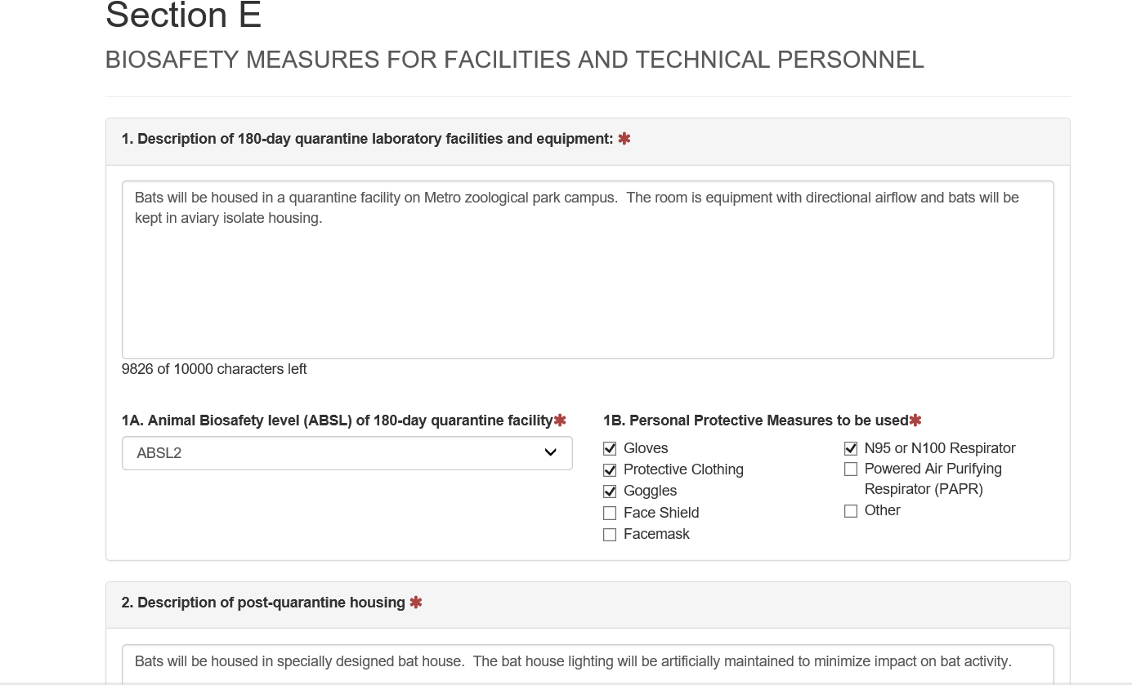
Task: Open the ABSL2 biosafety level dropdown
Action: 347,453
